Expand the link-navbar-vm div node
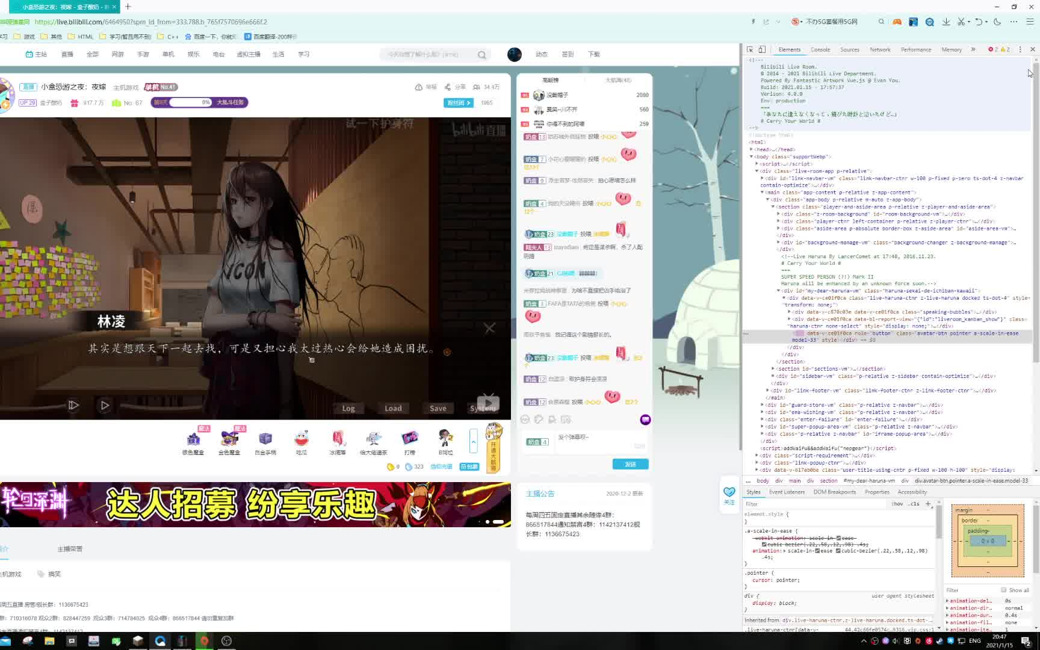The height and width of the screenshot is (650, 1040). pos(762,178)
